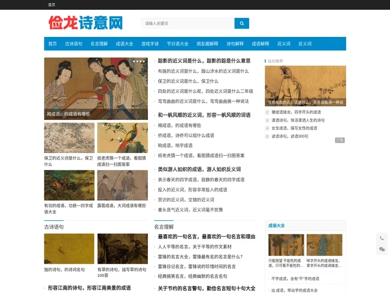
Task: Click the 俭龙诗意网 site logo
Action: 86,23
